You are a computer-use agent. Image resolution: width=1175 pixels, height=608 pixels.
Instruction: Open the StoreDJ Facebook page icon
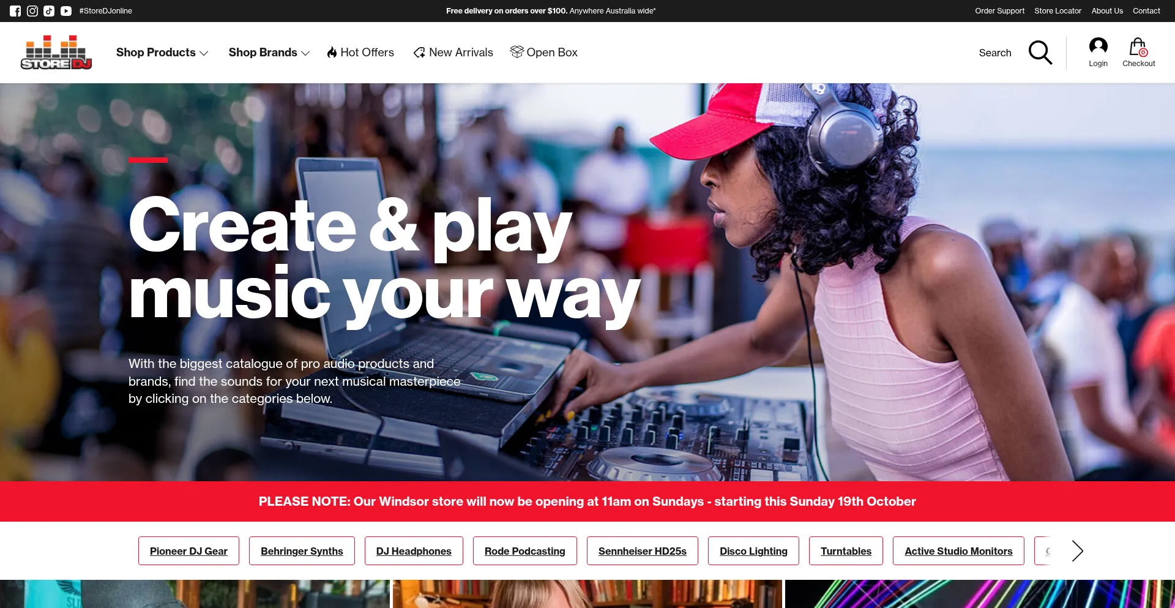click(15, 11)
